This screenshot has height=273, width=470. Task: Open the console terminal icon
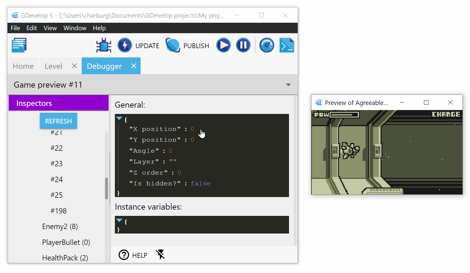[287, 45]
